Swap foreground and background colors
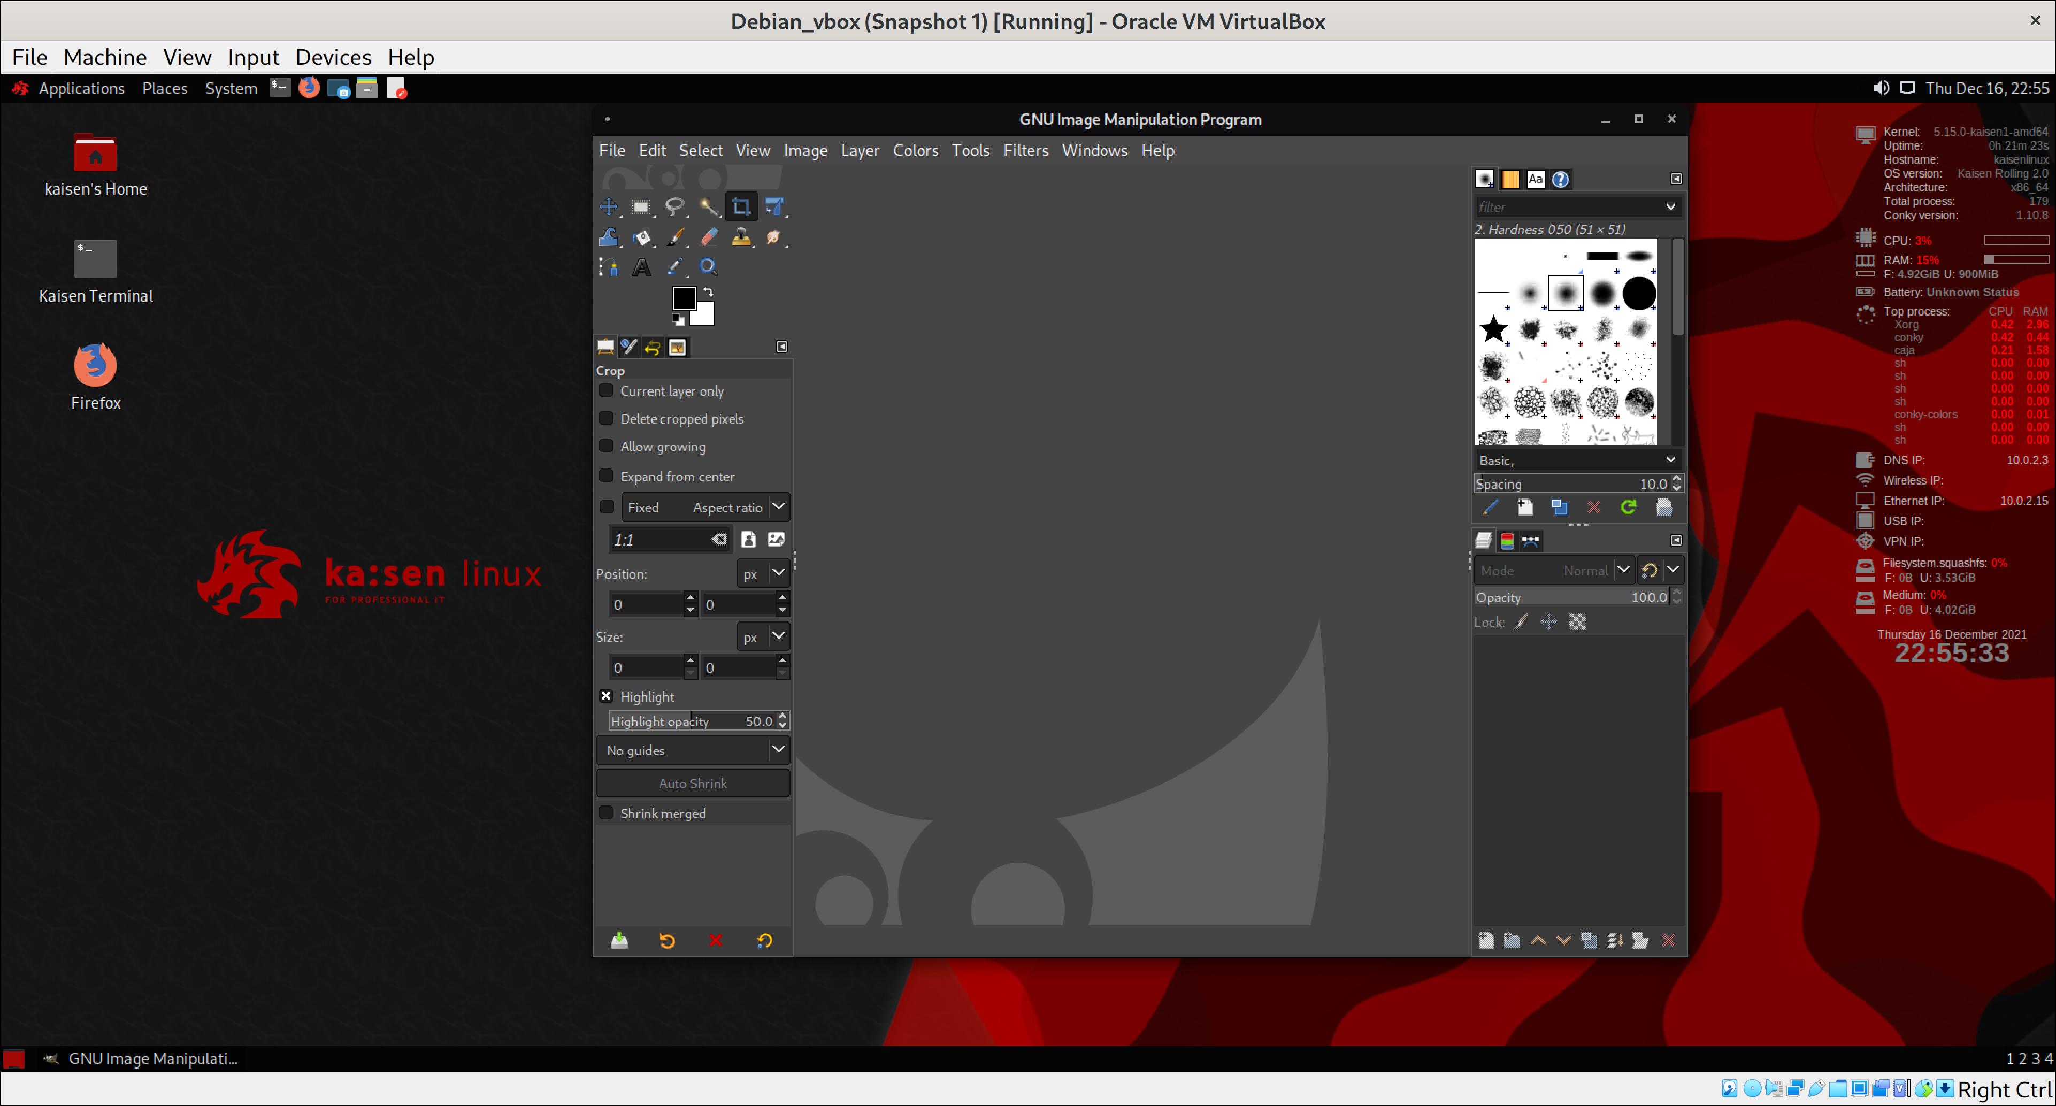 click(x=708, y=292)
